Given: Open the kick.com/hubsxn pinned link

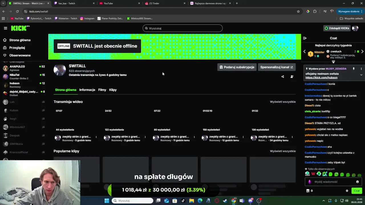Looking at the screenshot, I should (321, 78).
